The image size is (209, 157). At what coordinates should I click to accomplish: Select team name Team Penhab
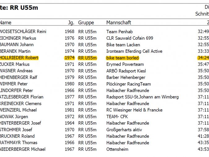click(x=120, y=32)
